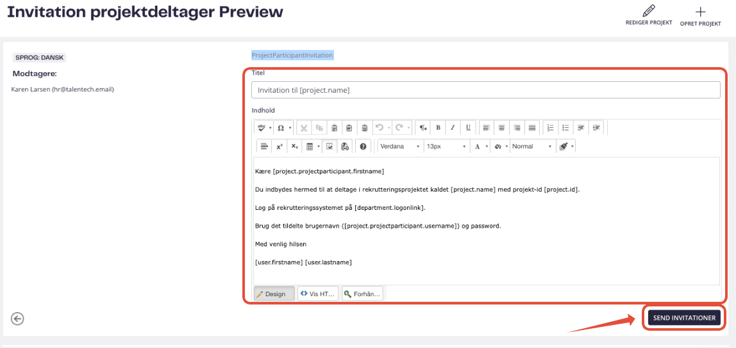
Task: Toggle bold formatting
Action: click(x=438, y=127)
